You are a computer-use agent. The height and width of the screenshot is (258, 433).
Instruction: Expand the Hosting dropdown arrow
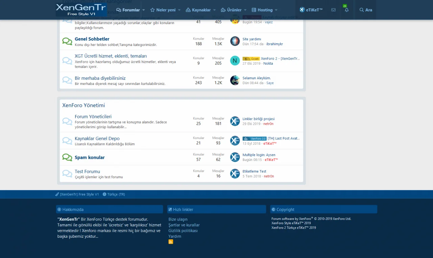tap(276, 10)
